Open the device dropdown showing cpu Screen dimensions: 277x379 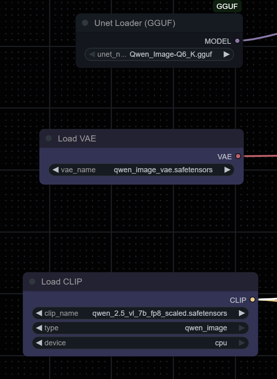[x=140, y=343]
